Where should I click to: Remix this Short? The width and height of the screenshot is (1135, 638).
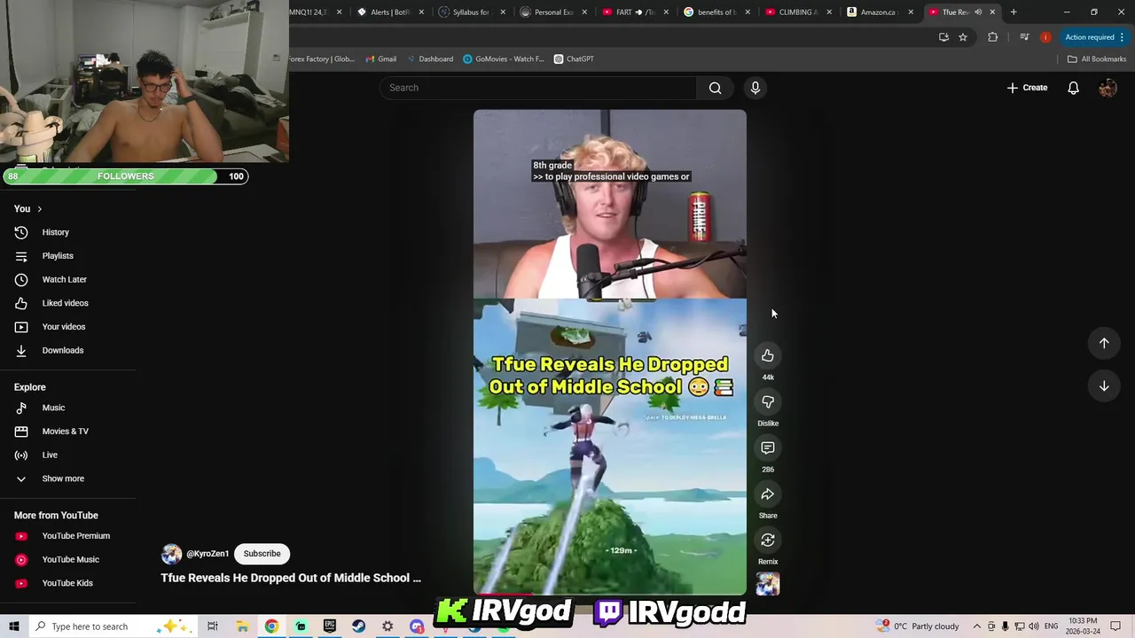point(768,540)
